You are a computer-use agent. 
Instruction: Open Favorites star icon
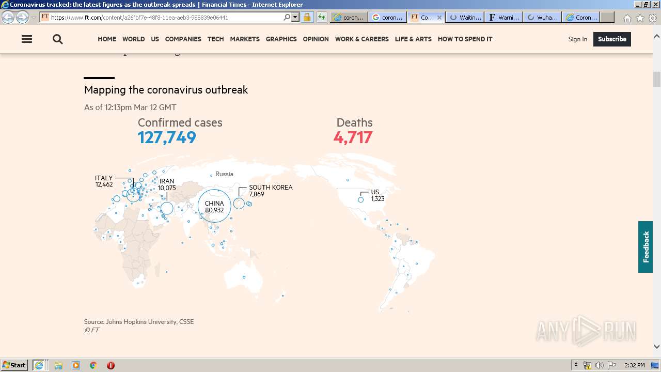point(640,18)
